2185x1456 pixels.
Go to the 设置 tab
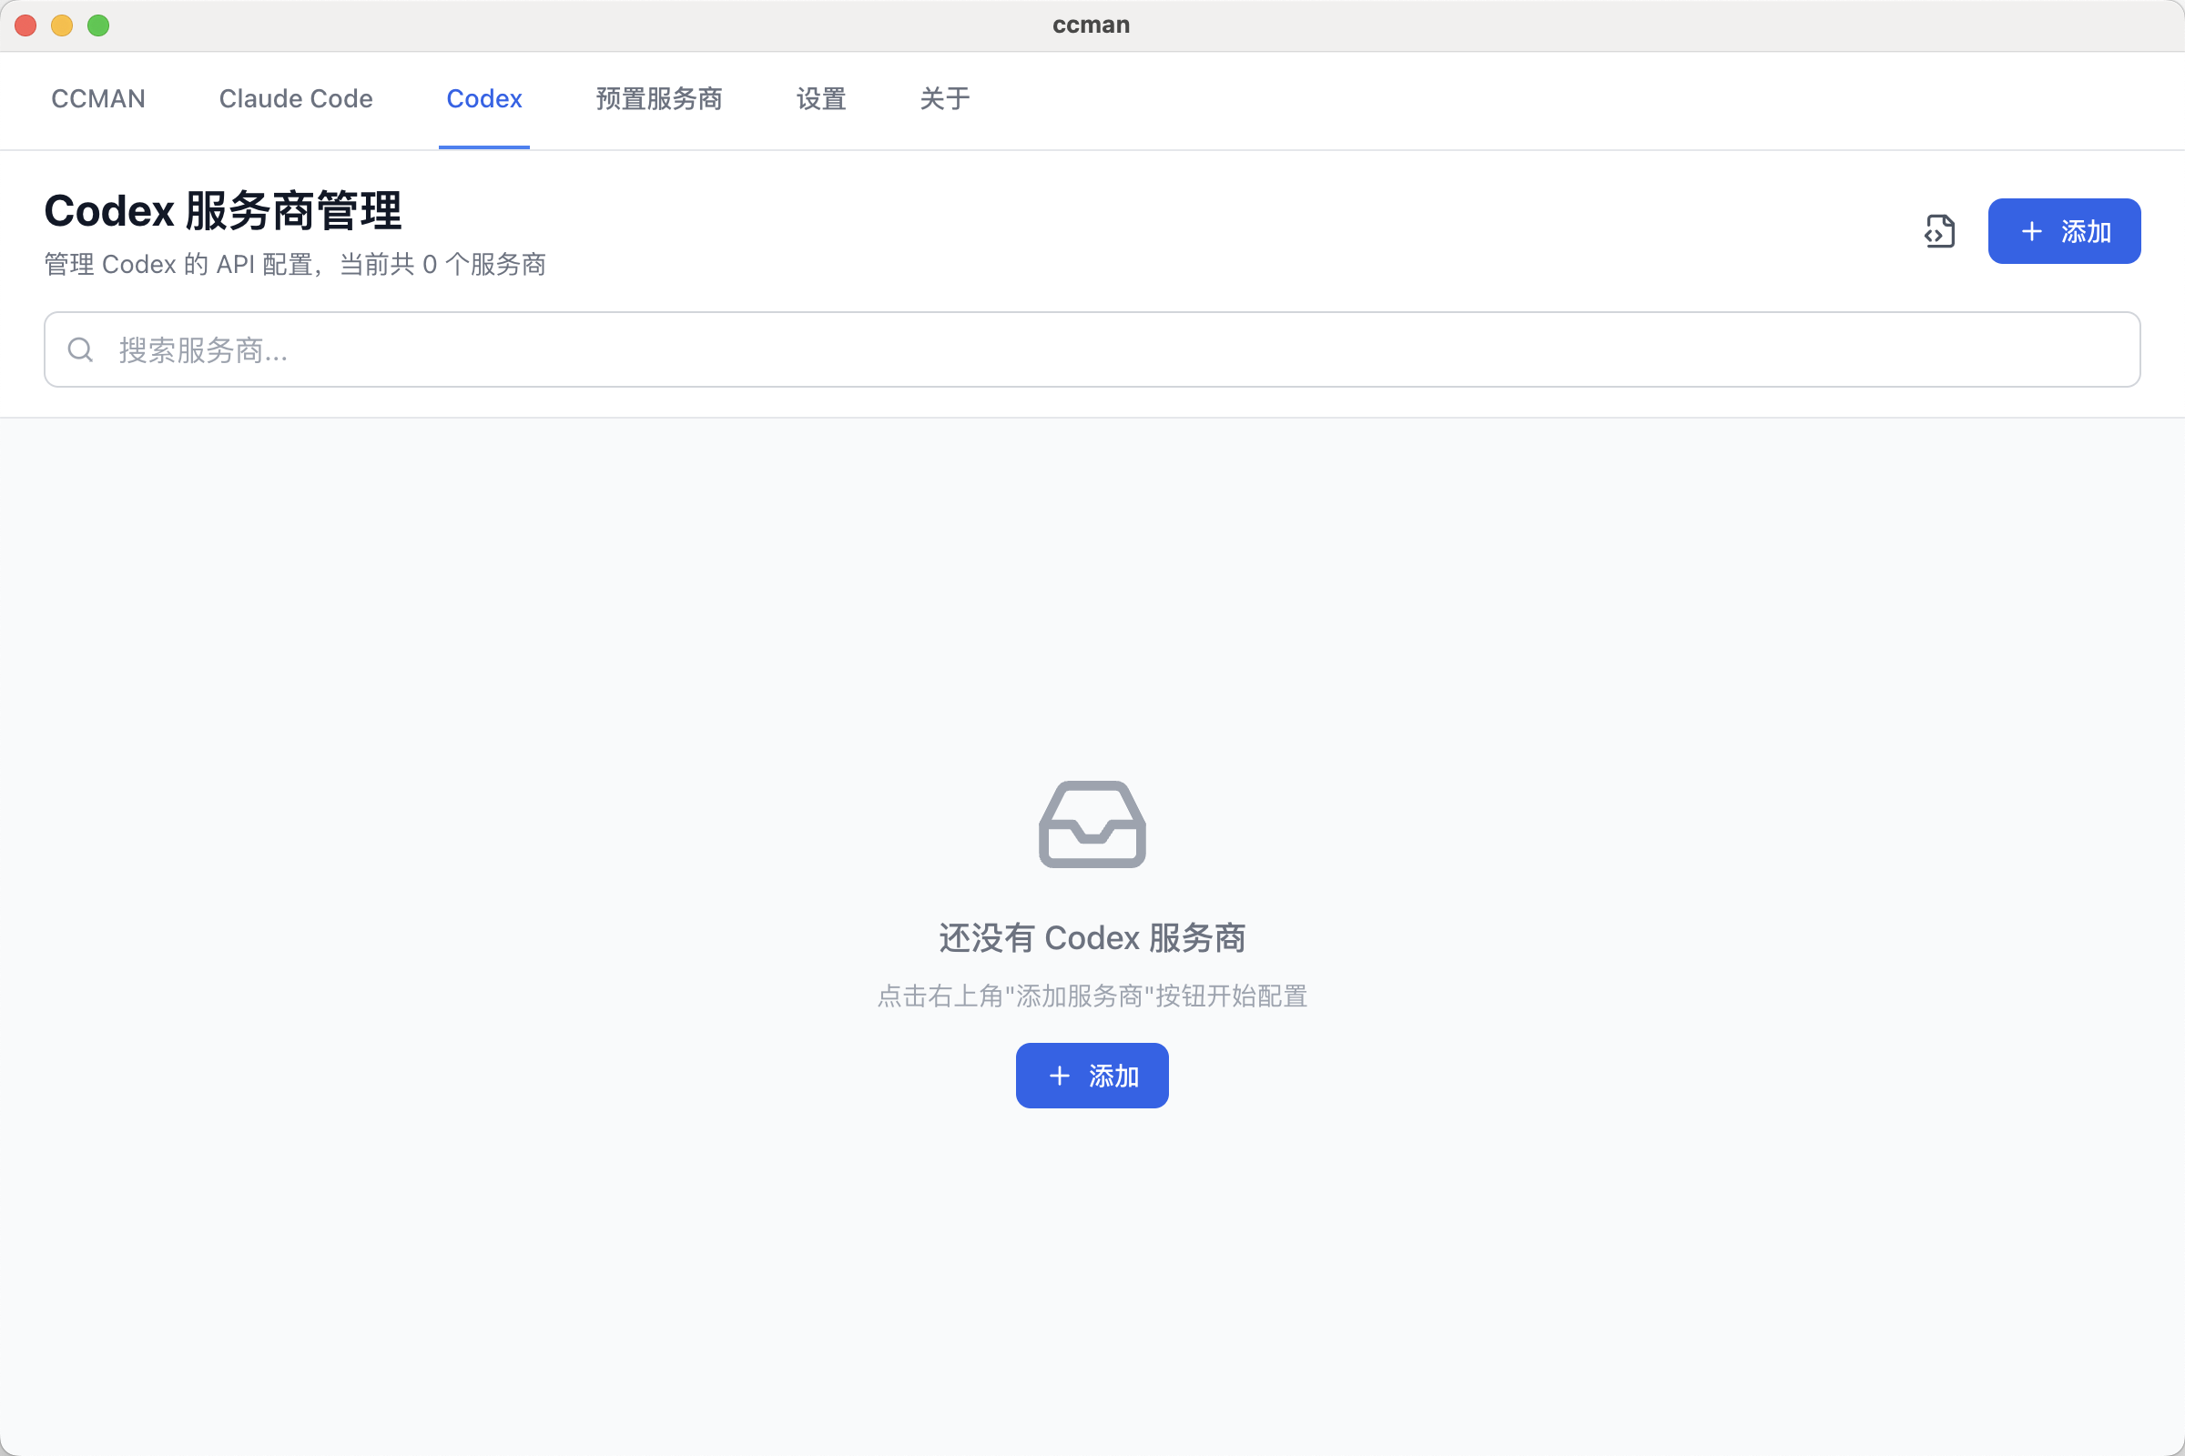click(820, 98)
